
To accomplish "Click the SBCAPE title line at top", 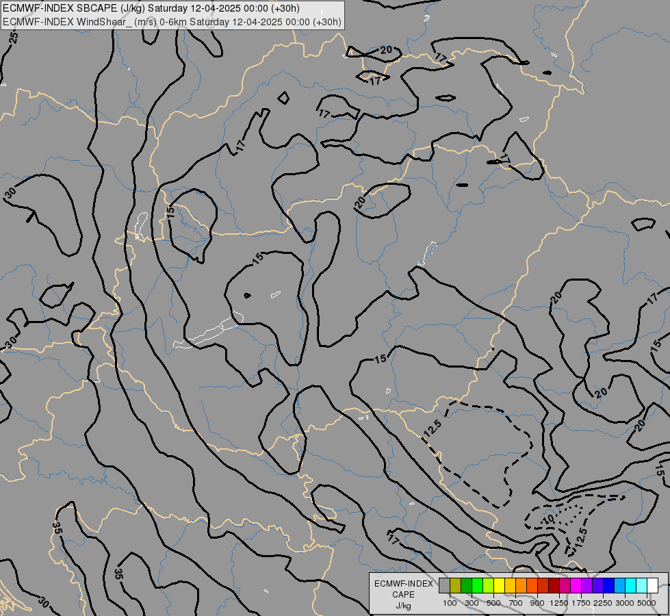I will 151,8.
